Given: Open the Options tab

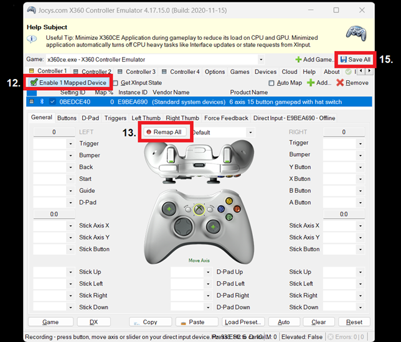Looking at the screenshot, I should tap(215, 72).
